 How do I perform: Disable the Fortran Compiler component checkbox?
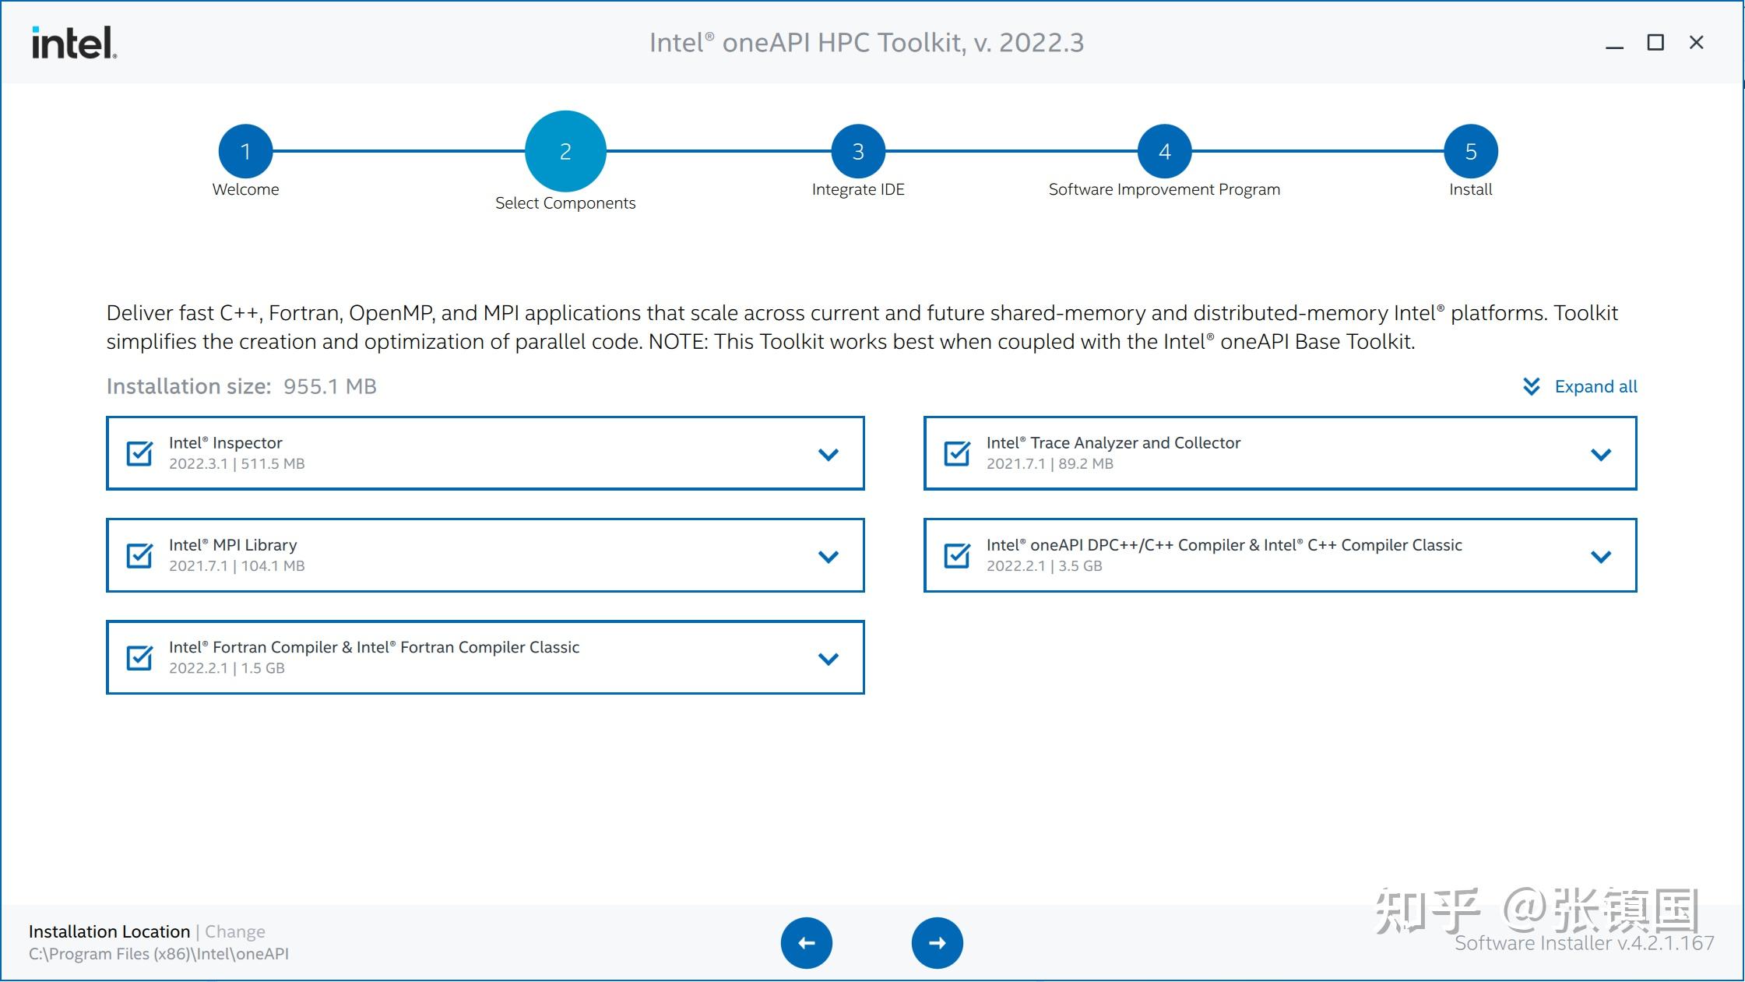(140, 658)
